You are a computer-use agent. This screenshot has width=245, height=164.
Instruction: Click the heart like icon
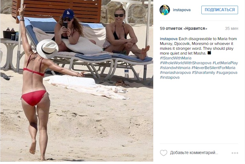click(x=164, y=153)
